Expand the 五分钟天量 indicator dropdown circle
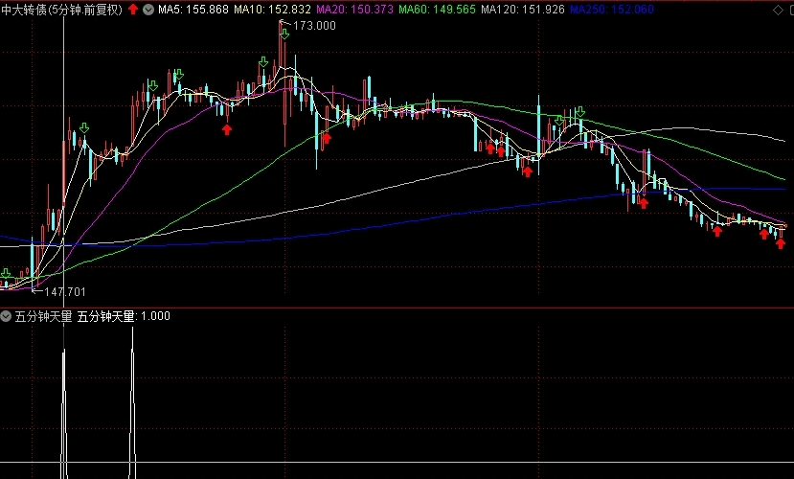The height and width of the screenshot is (479, 794). point(6,316)
